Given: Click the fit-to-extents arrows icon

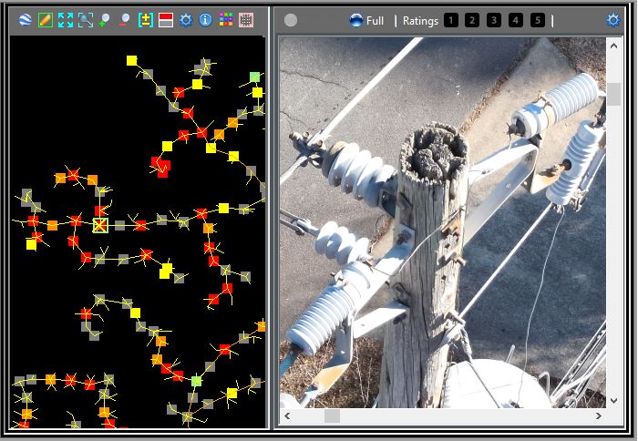Looking at the screenshot, I should [66, 20].
